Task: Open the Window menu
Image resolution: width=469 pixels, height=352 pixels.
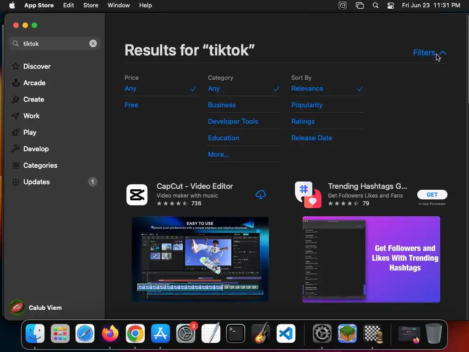Action: (x=119, y=5)
